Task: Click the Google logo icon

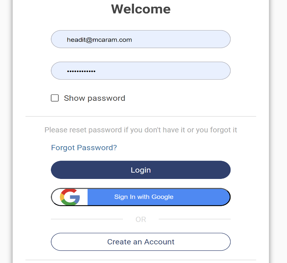Action: [70, 197]
